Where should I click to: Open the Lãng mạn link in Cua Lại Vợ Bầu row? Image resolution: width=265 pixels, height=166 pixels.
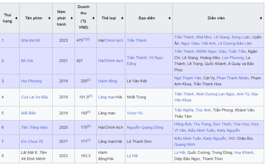107,97
